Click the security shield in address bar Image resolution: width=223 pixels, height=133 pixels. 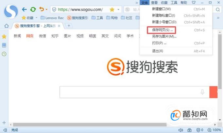(54, 9)
